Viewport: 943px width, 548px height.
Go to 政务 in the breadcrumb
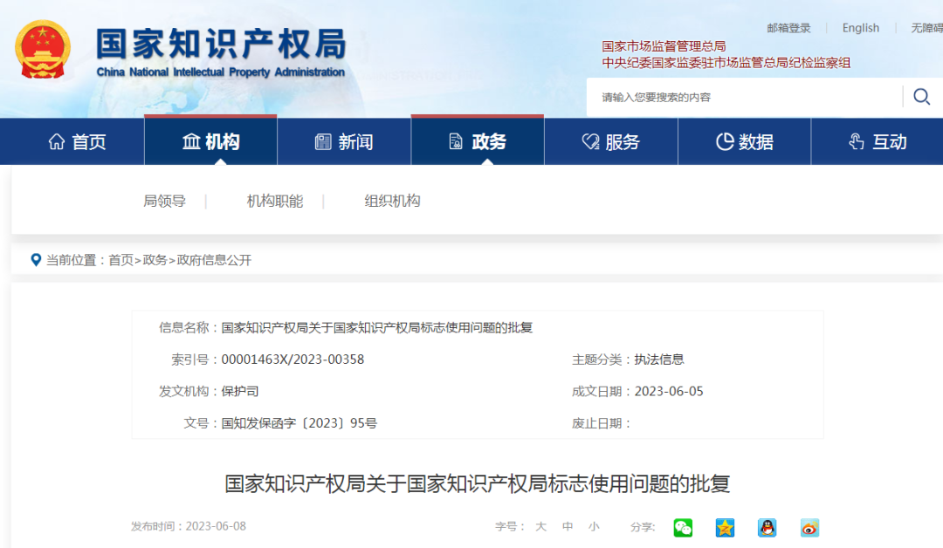click(x=155, y=260)
